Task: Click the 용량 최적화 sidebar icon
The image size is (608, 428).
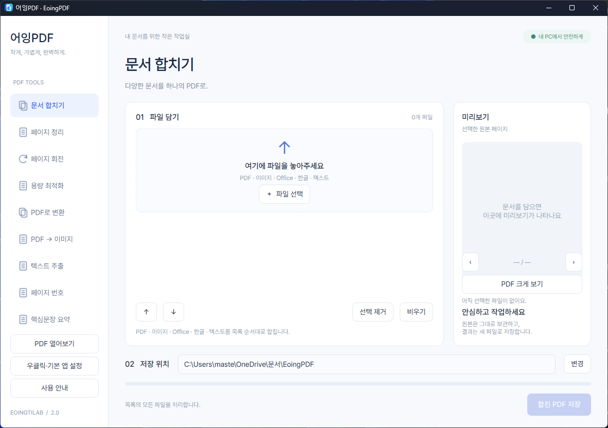Action: 23,186
